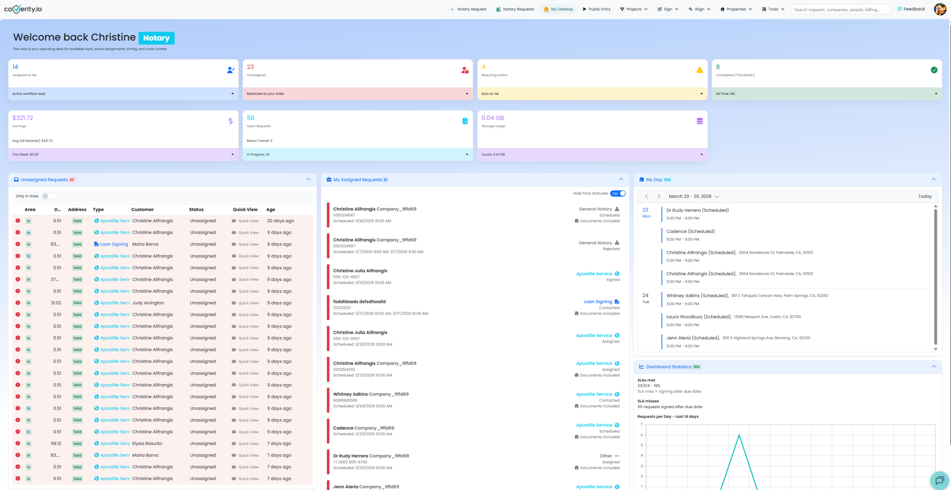951x490 pixels.
Task: Turn off Hide final statuses switch
Action: pyautogui.click(x=617, y=193)
